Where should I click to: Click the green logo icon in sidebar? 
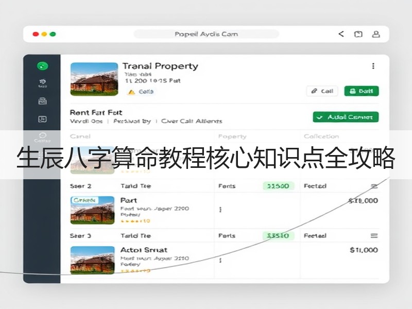coord(42,66)
